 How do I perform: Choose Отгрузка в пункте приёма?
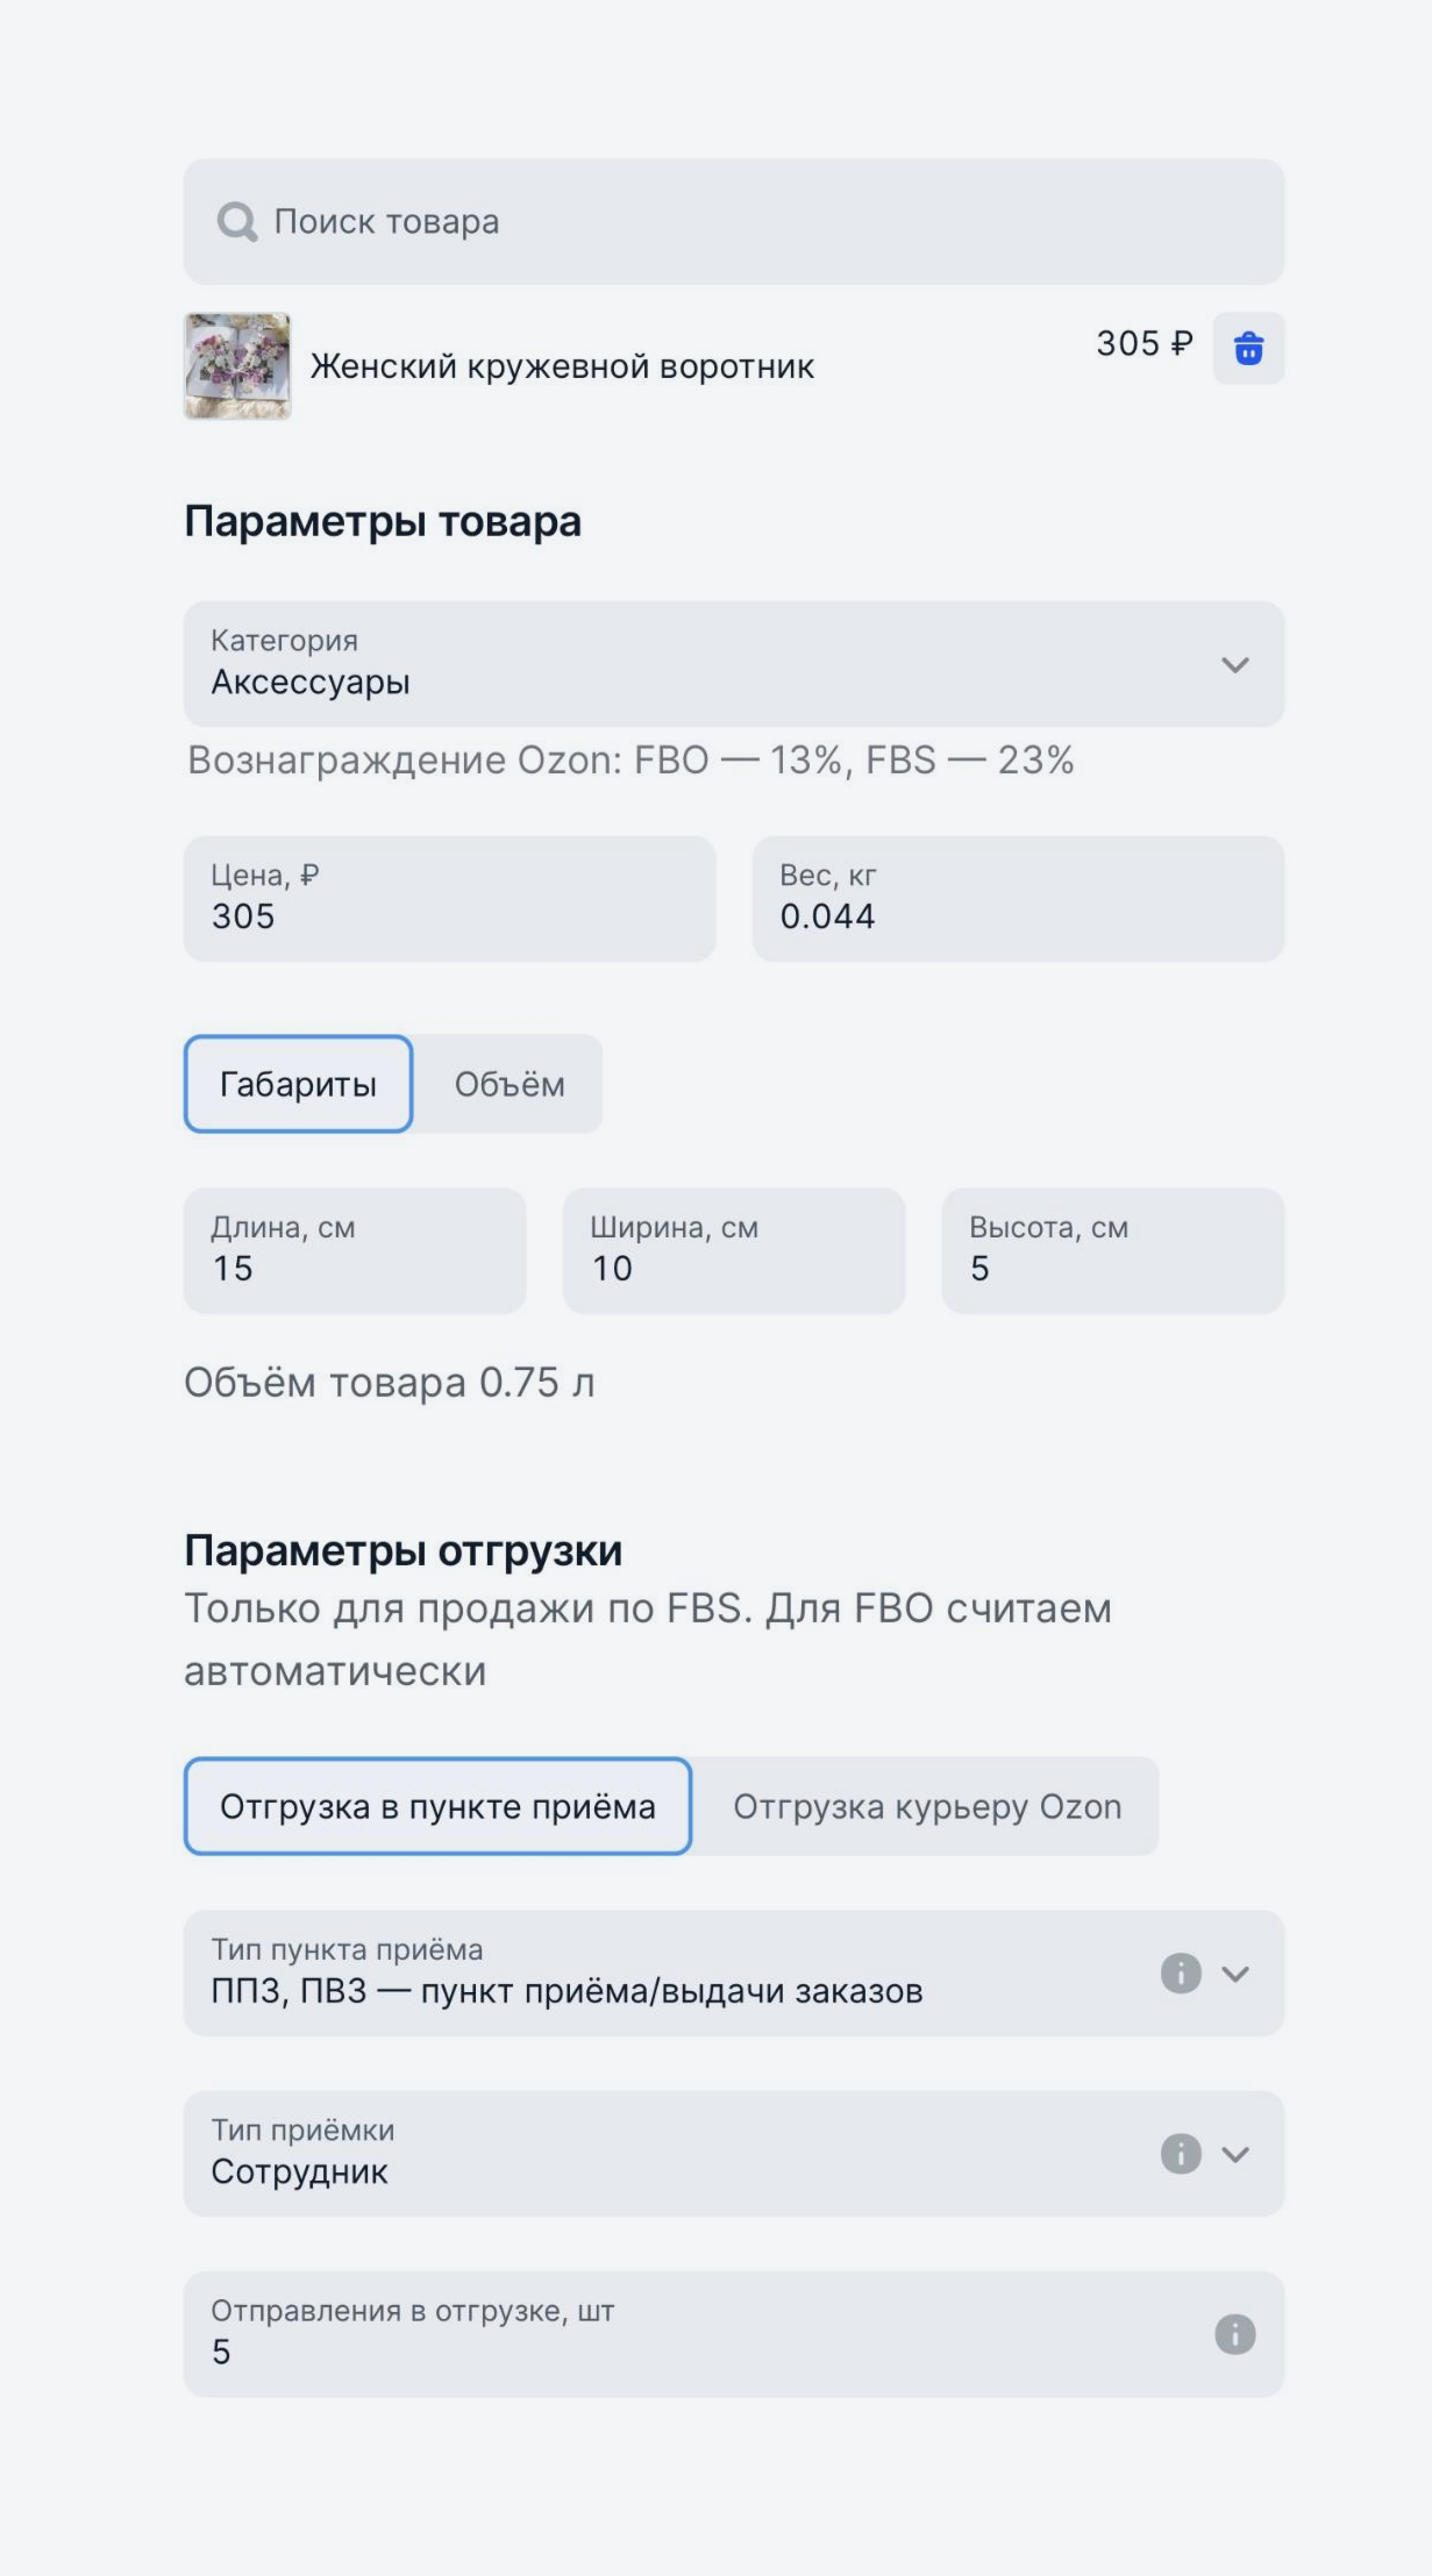pos(438,1806)
